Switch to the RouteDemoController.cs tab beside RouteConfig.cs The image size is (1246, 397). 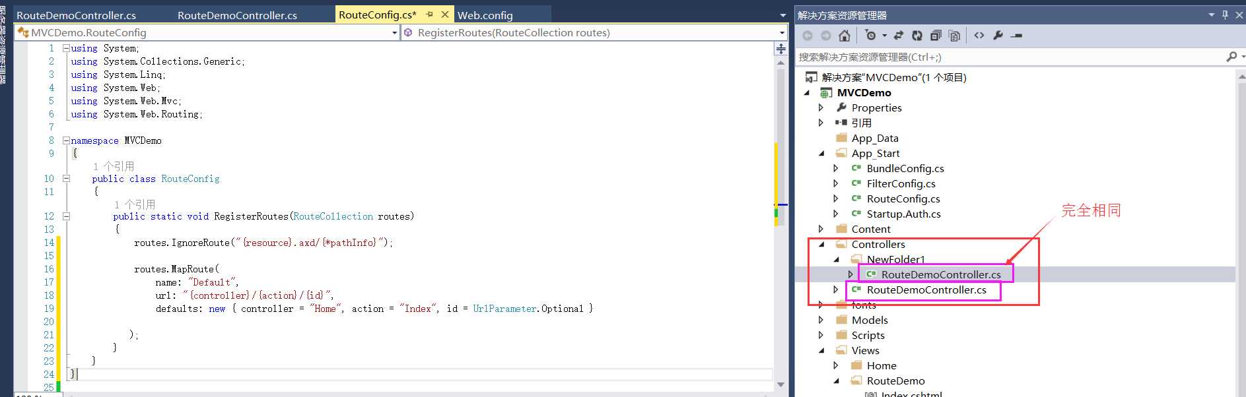[x=237, y=15]
